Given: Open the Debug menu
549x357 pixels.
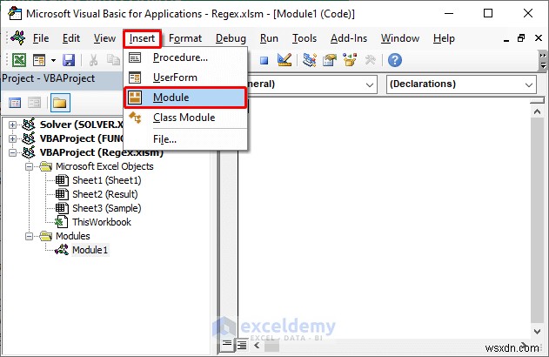Looking at the screenshot, I should pyautogui.click(x=231, y=38).
